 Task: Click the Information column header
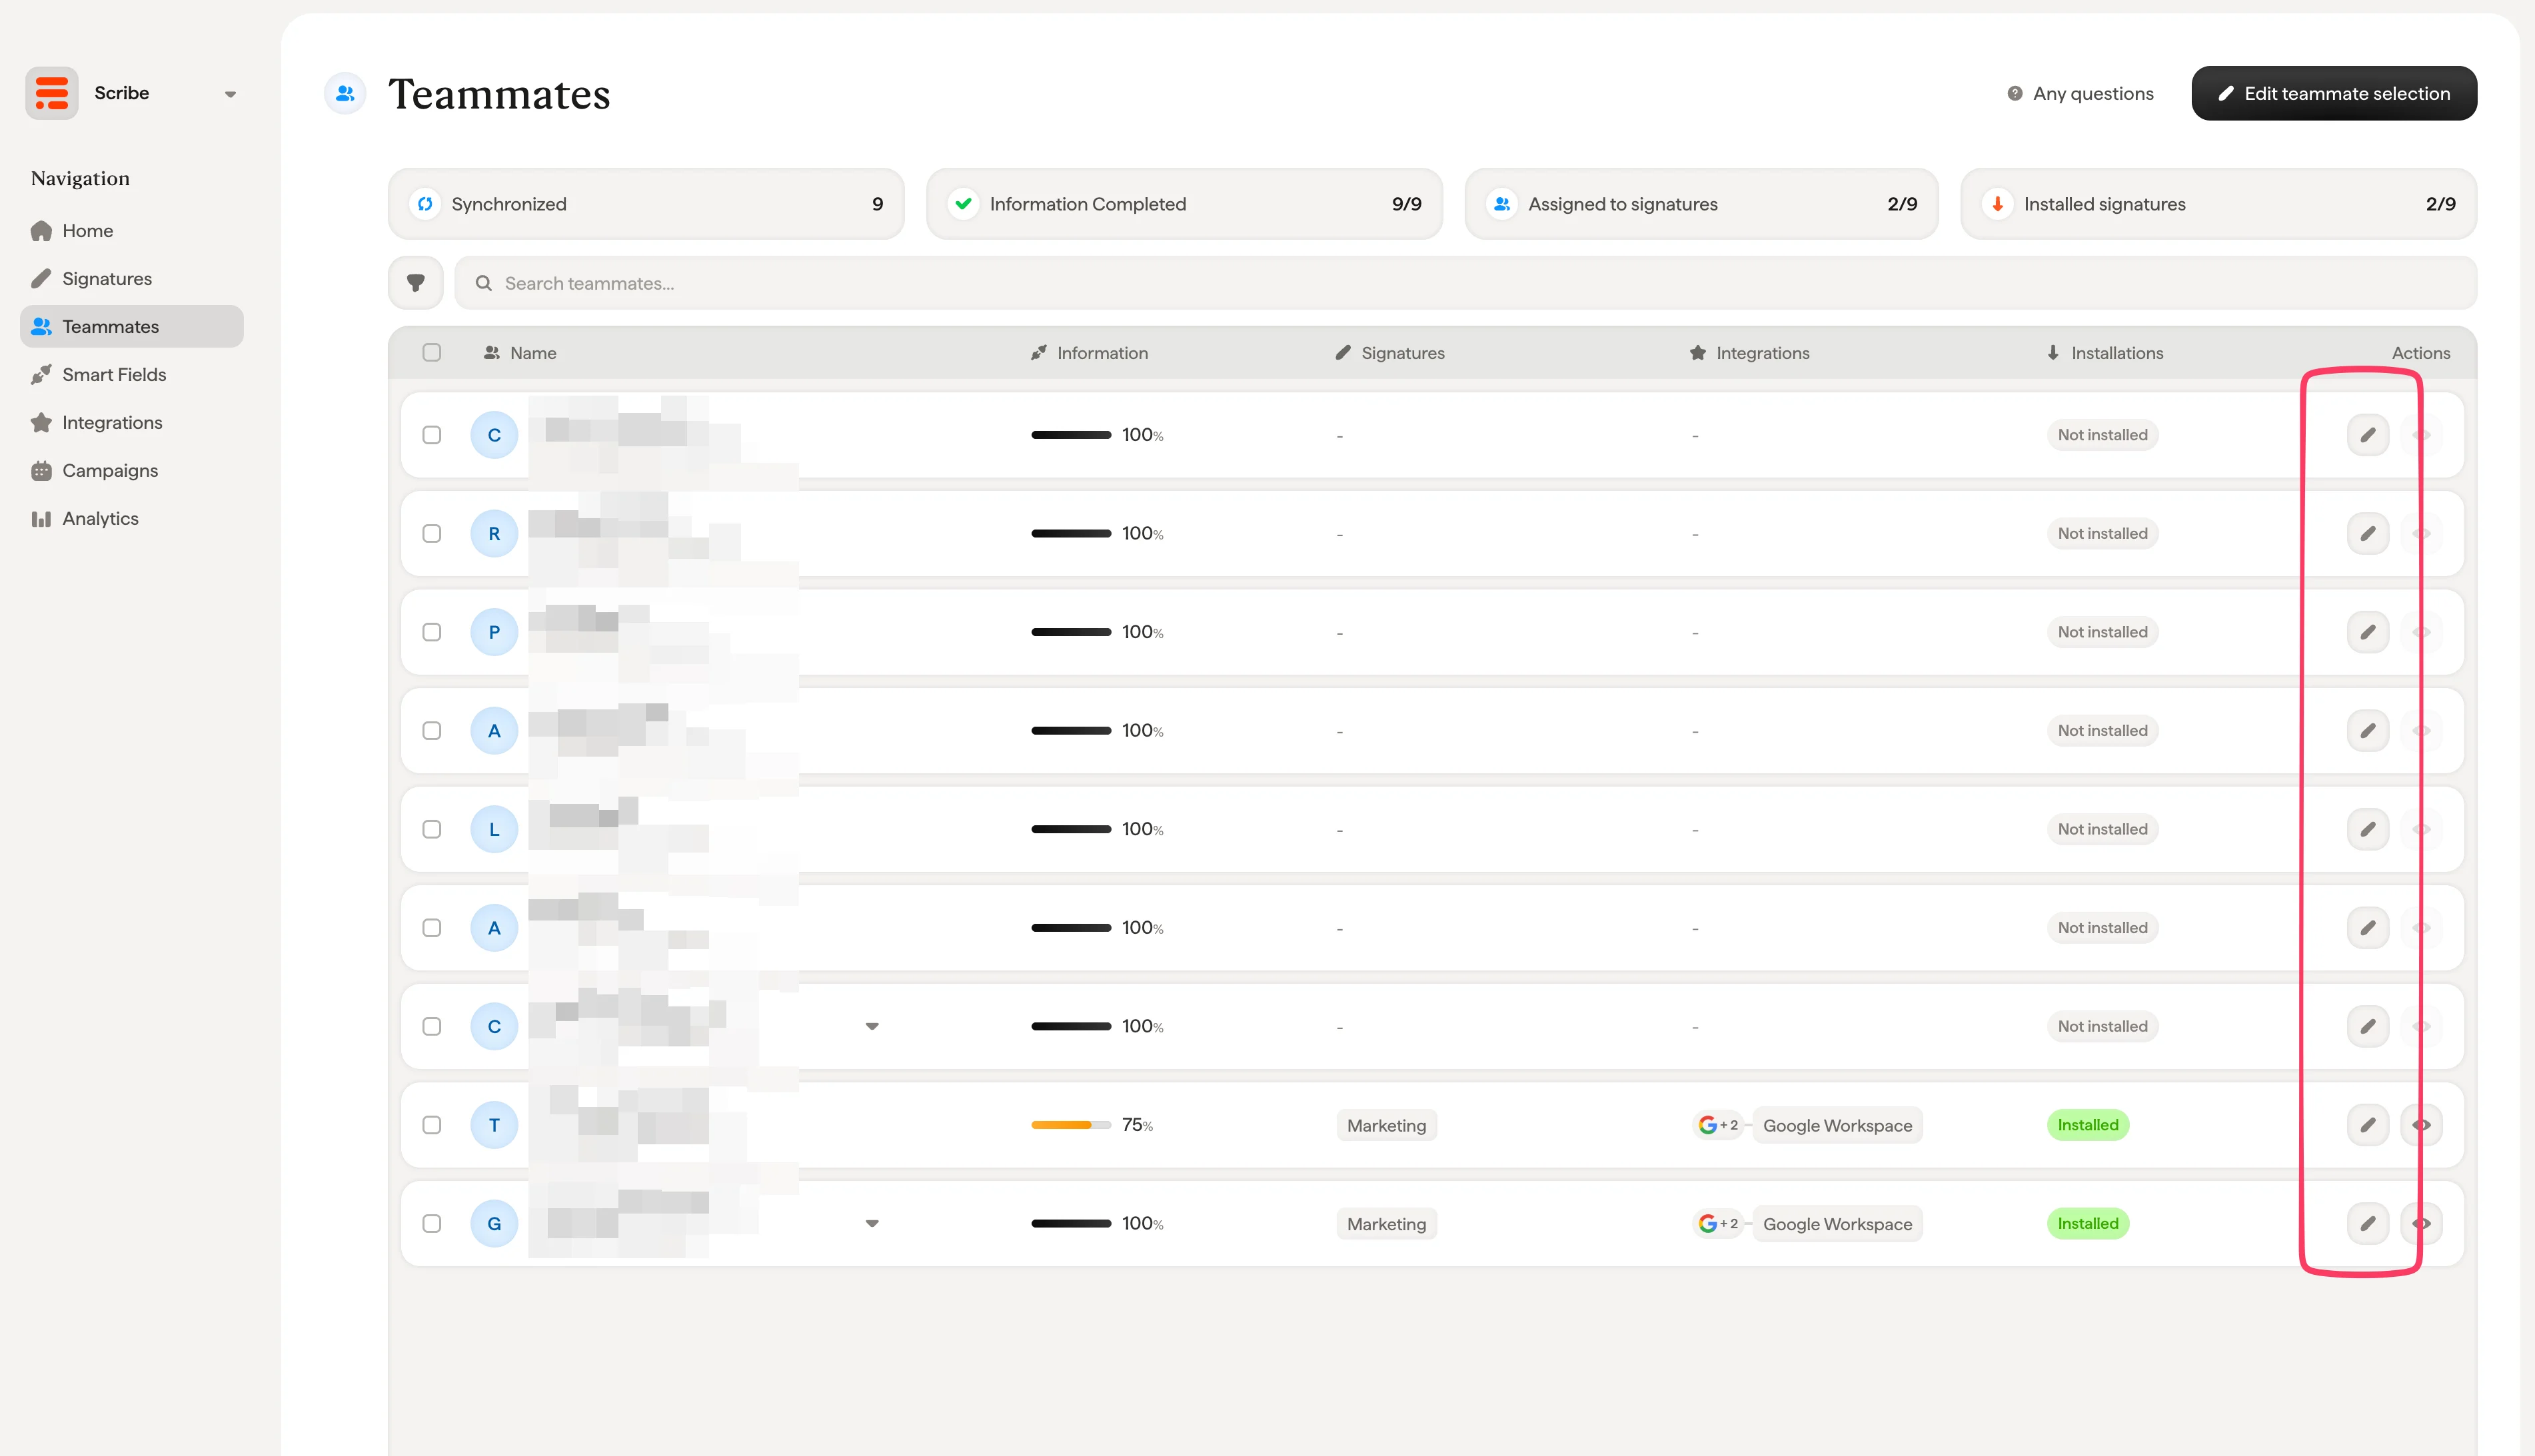click(x=1090, y=353)
